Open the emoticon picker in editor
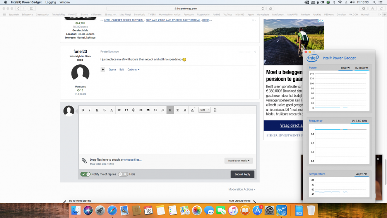Viewport: 387px width, 218px height. (x=134, y=110)
